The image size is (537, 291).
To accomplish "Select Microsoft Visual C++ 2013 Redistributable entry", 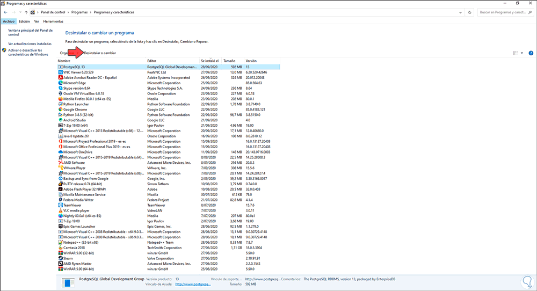I will [x=169, y=131].
